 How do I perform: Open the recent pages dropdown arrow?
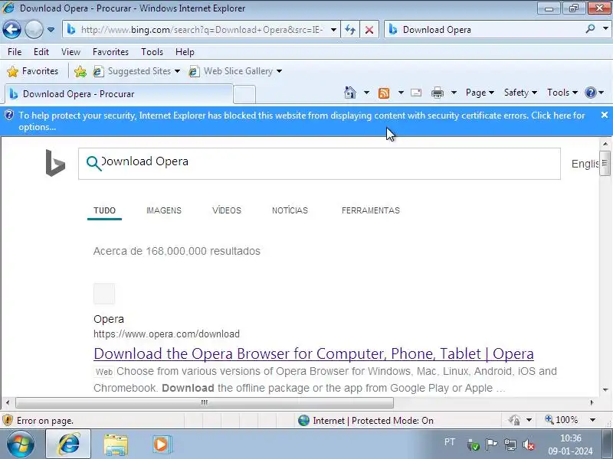point(51,30)
